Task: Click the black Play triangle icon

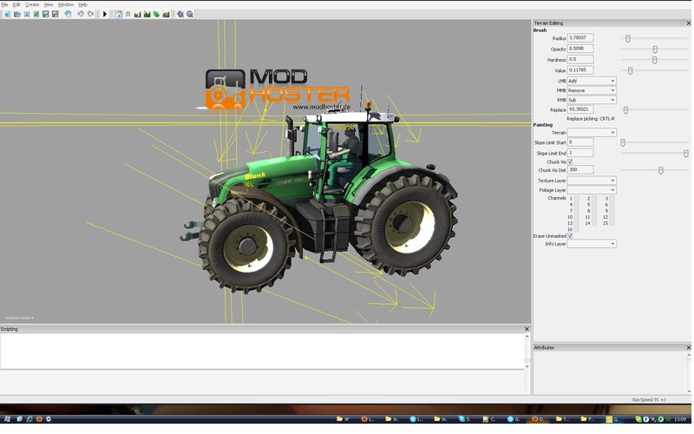Action: pyautogui.click(x=105, y=14)
